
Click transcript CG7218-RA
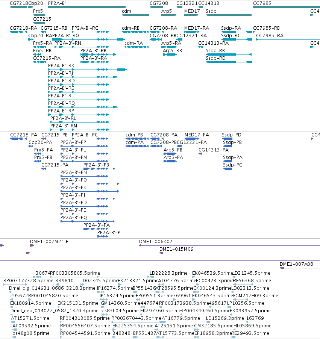23,28
